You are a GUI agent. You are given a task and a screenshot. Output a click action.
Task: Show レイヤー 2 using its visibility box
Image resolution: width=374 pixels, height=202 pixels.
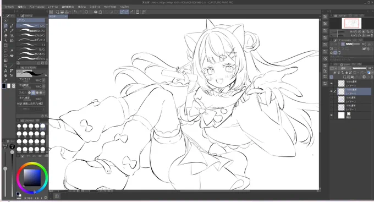pyautogui.click(x=331, y=100)
